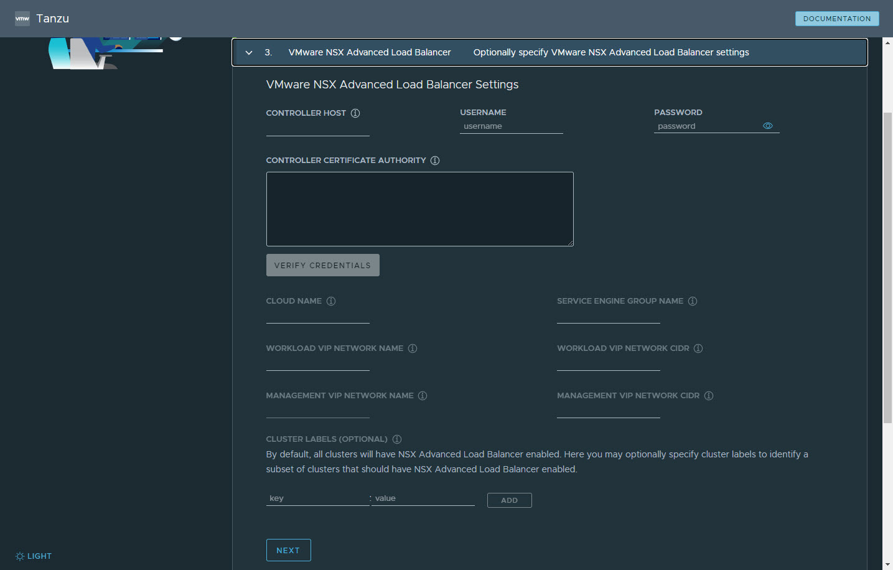Open Service Engine Group Name info icon
The image size is (893, 570).
point(693,301)
